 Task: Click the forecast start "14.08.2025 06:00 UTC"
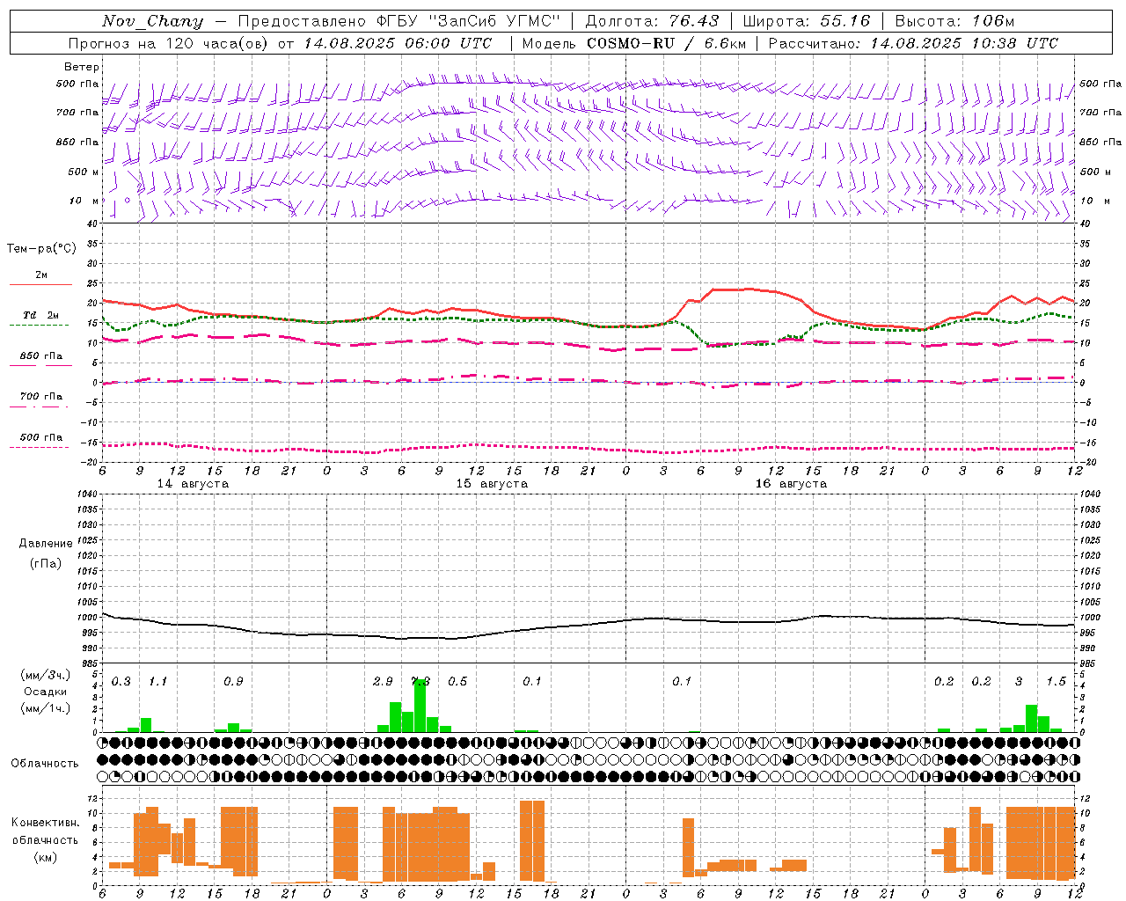398,43
